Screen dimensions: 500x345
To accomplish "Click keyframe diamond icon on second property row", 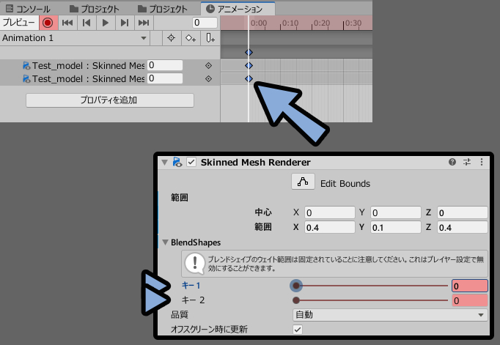I will coord(208,78).
